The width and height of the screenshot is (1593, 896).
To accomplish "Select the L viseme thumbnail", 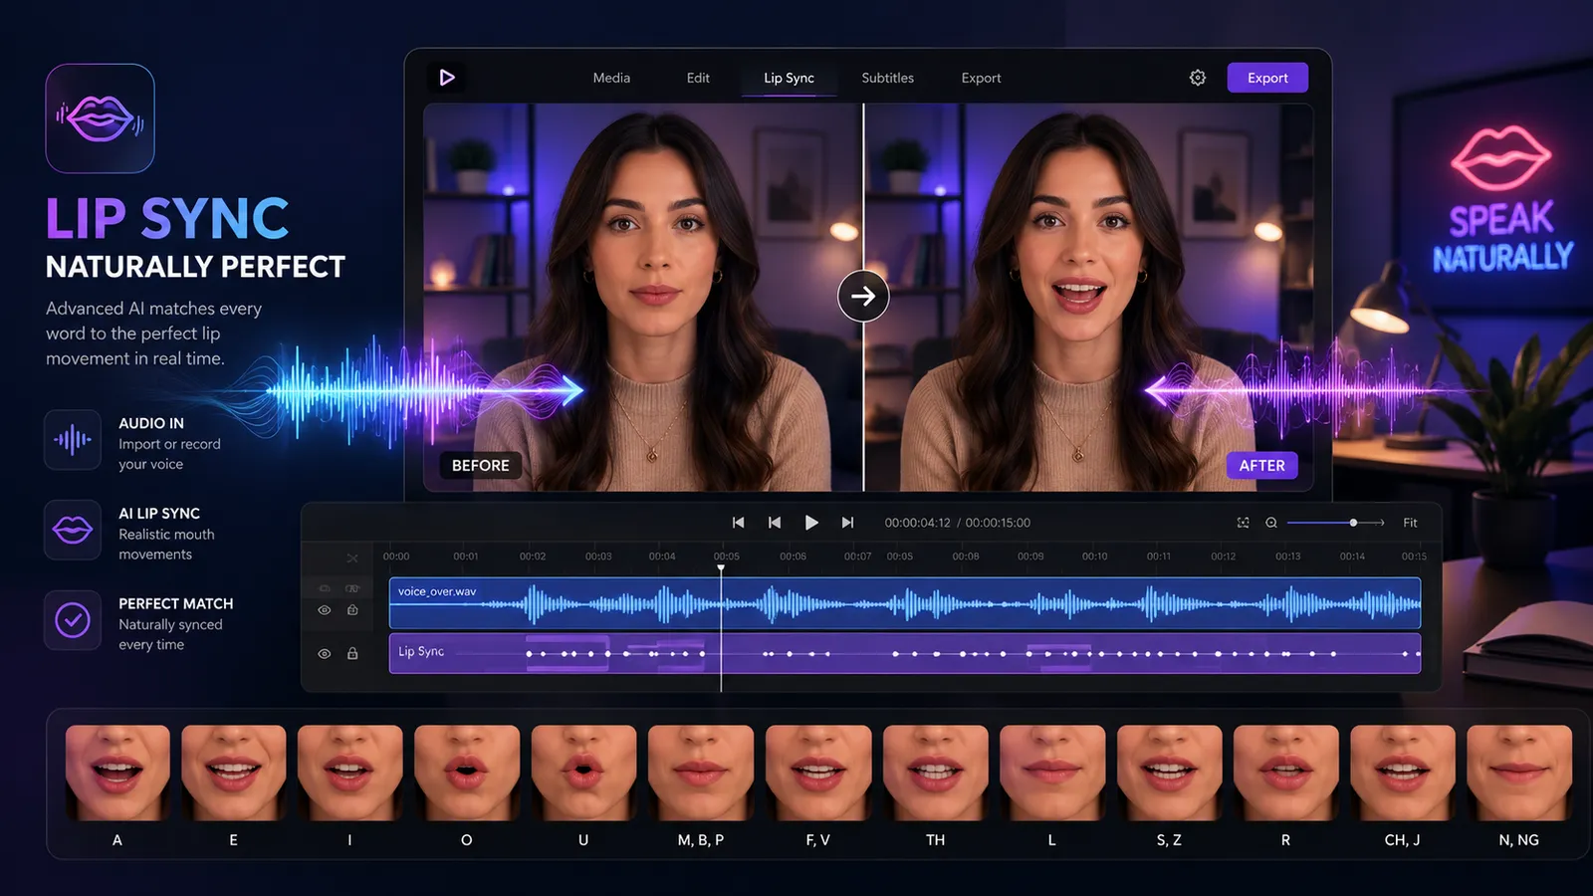I will [1052, 773].
